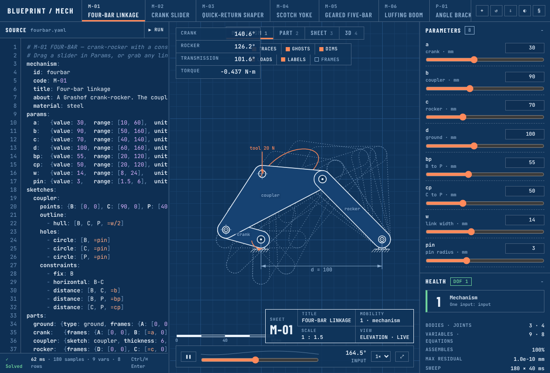The width and height of the screenshot is (550, 373).
Task: Click the cp value field showing 50
Action: coord(524,191)
